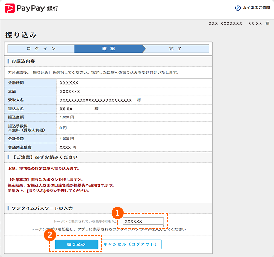Select the 受取人名 label cell
The image size is (274, 257).
coord(30,100)
